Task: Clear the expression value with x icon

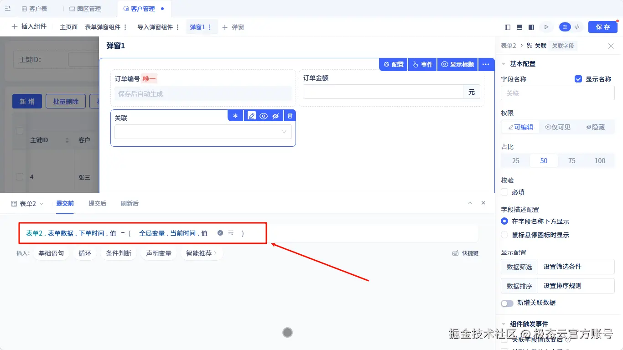Action: pyautogui.click(x=220, y=233)
